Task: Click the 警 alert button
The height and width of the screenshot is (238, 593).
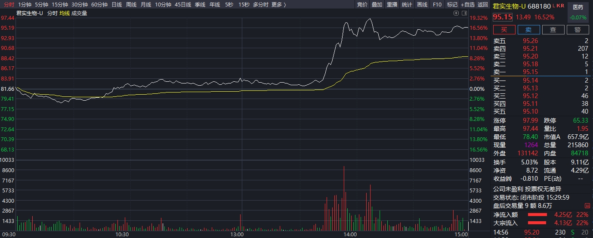Action: (578, 29)
